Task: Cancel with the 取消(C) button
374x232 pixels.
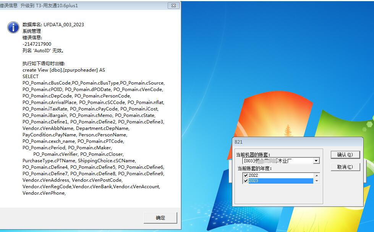Action: [x=345, y=167]
